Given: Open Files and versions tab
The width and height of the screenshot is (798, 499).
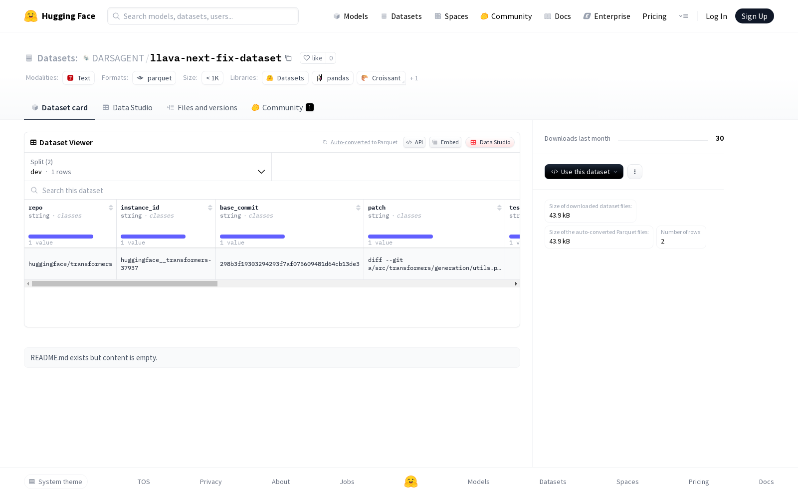Looking at the screenshot, I should (202, 107).
